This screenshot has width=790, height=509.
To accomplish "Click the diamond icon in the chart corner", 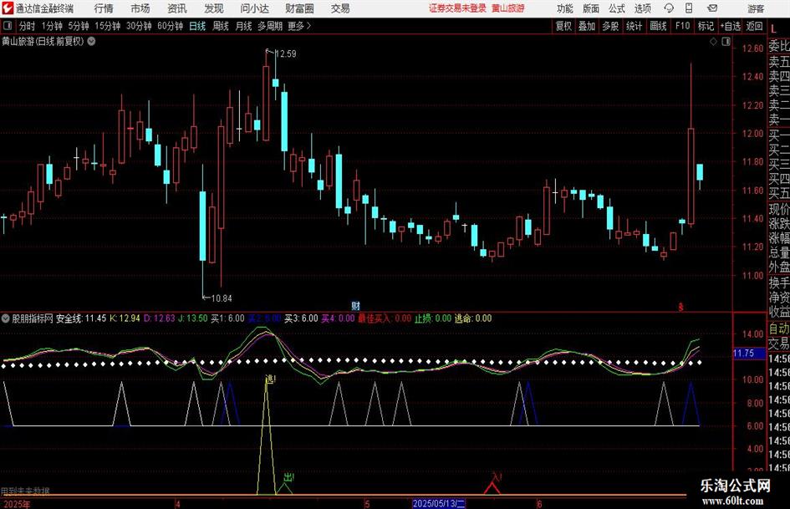I will coord(713,42).
